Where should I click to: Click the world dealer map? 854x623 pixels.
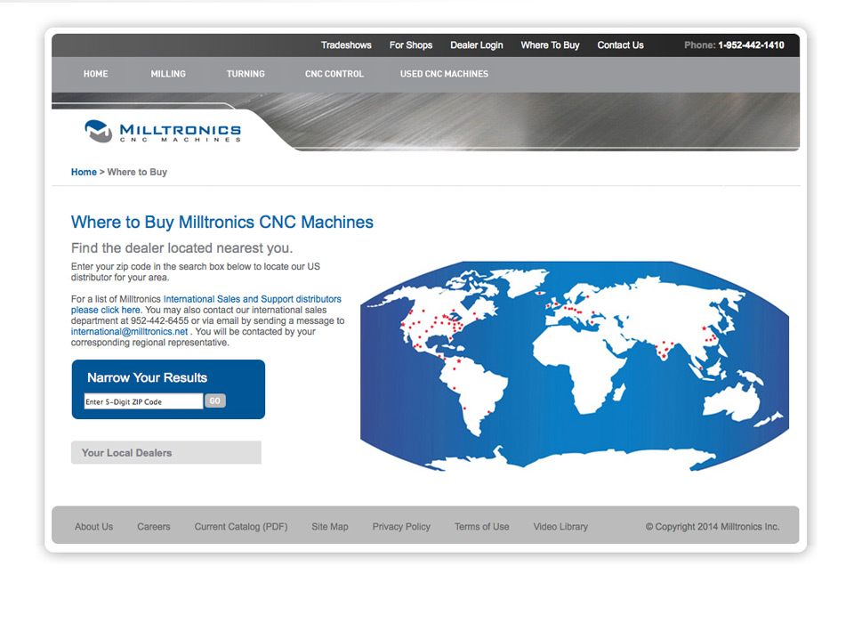pos(575,367)
